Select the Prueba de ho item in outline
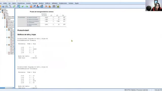Viewport: 162px width, 91px height. point(11,26)
